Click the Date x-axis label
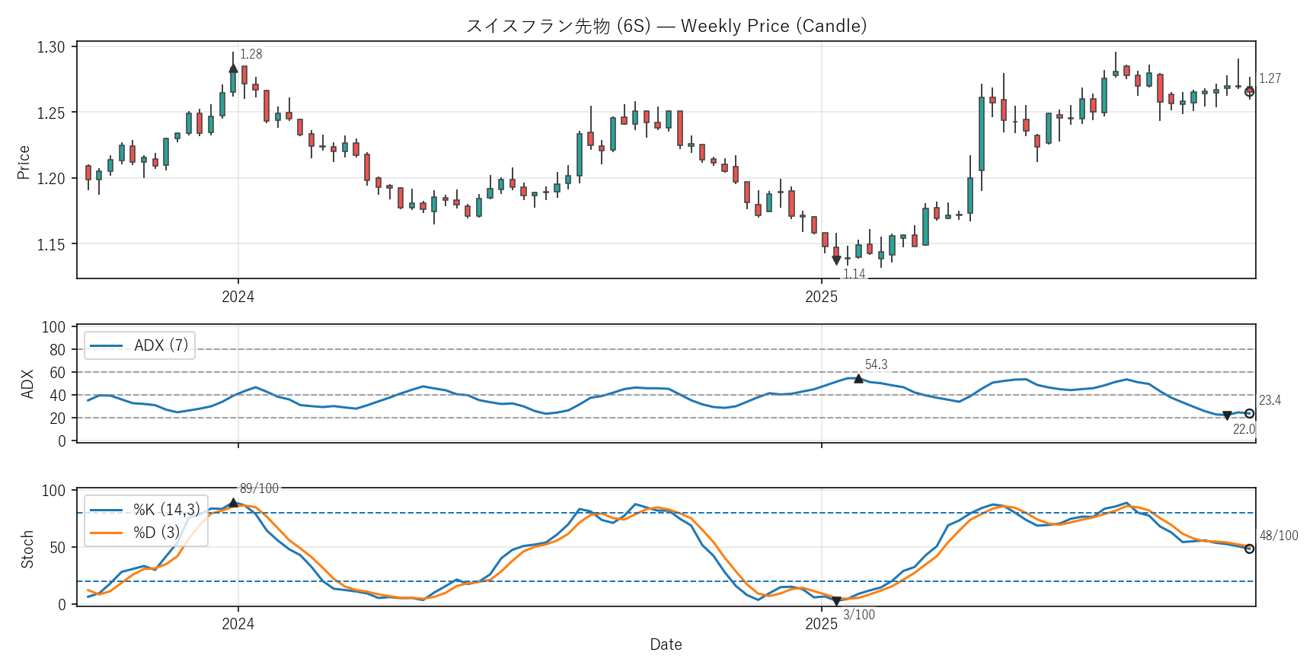 click(666, 644)
